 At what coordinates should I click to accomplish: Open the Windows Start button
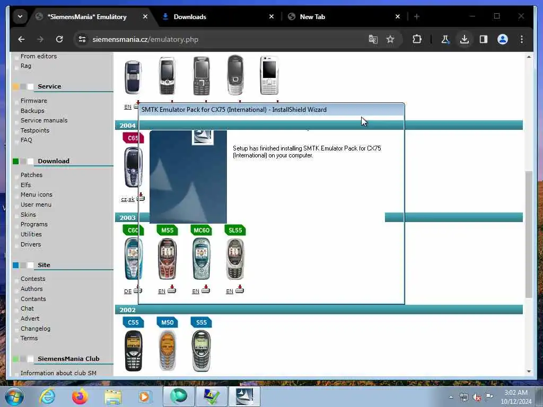tap(14, 396)
